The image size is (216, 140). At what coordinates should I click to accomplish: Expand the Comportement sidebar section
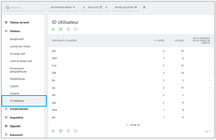19,109
